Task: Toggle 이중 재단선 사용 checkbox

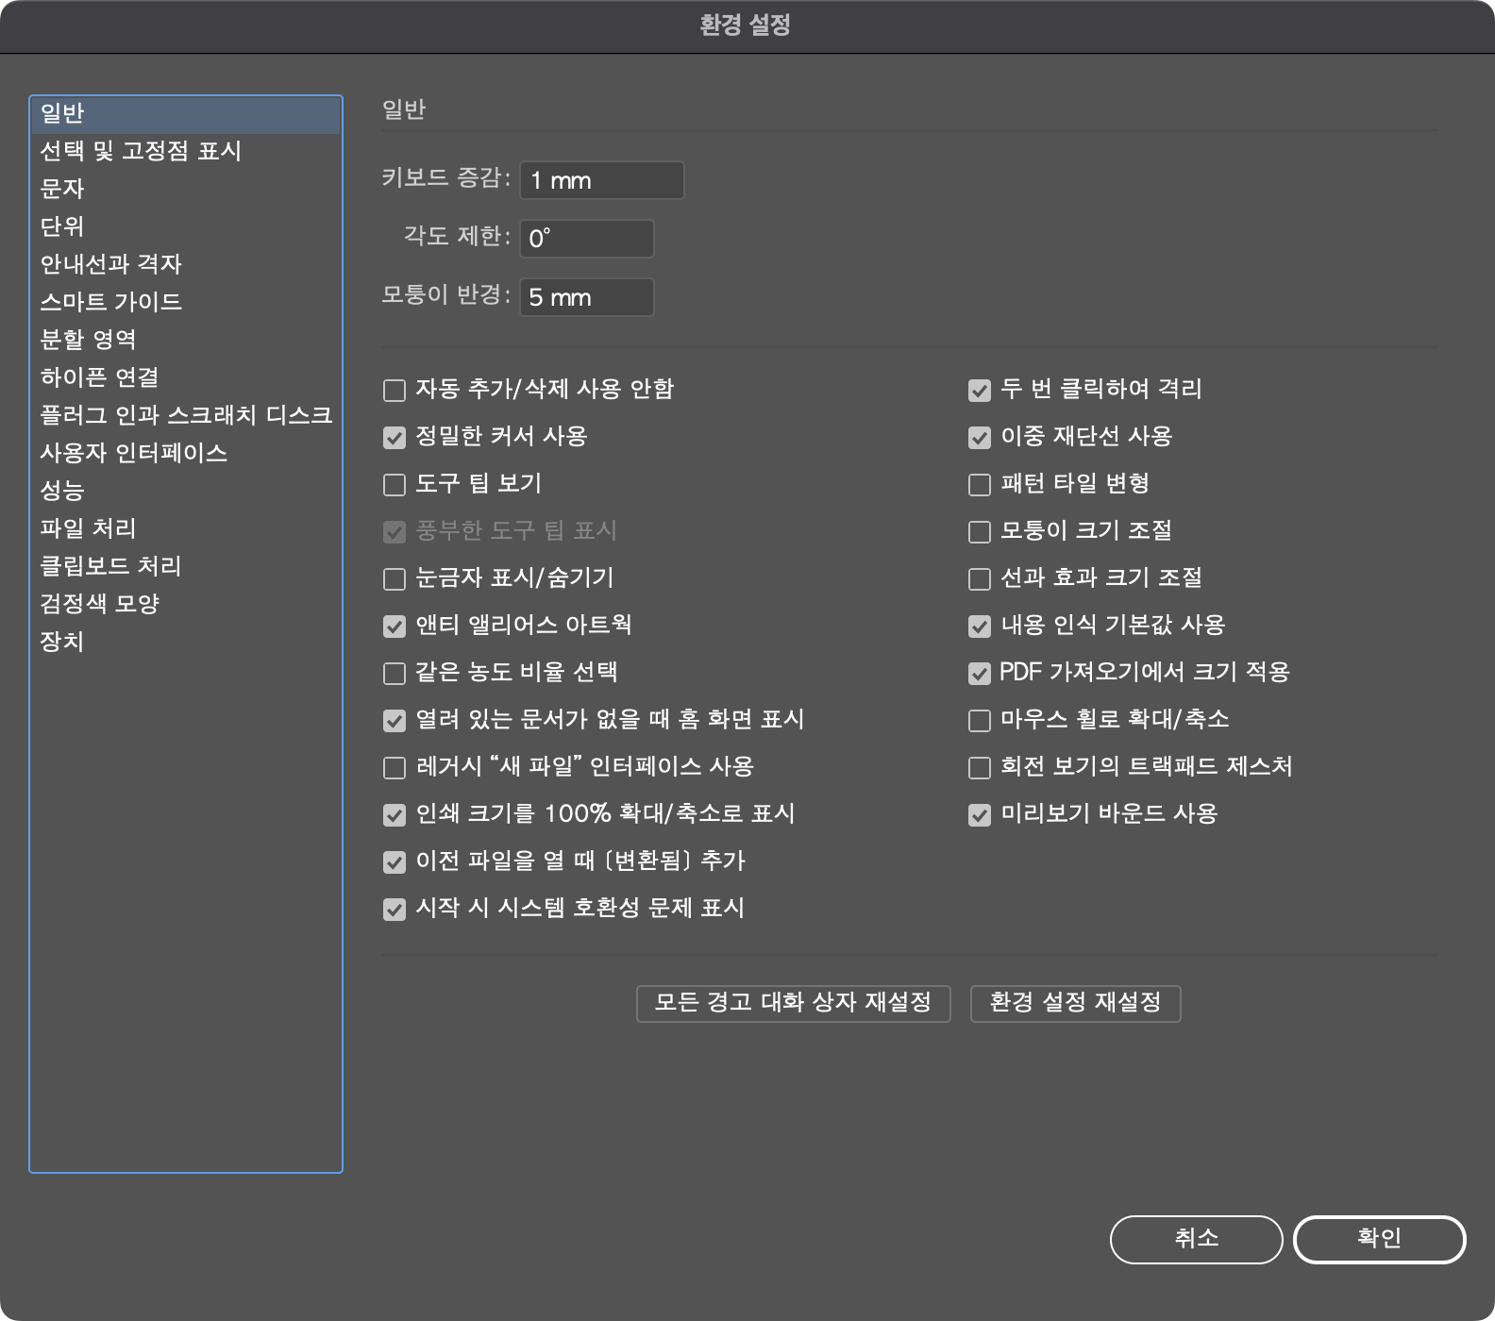Action: click(x=980, y=437)
